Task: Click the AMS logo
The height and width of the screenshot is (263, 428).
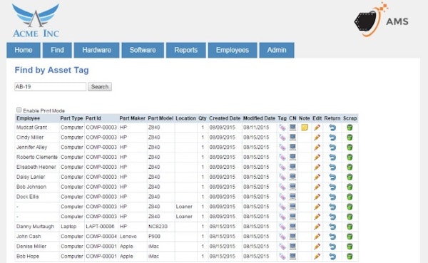Action: pos(382,20)
